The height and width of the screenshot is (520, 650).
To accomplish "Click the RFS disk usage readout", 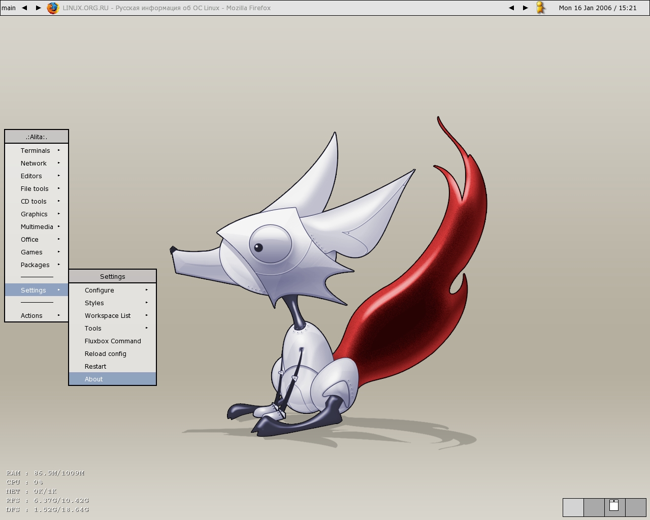I will [48, 500].
